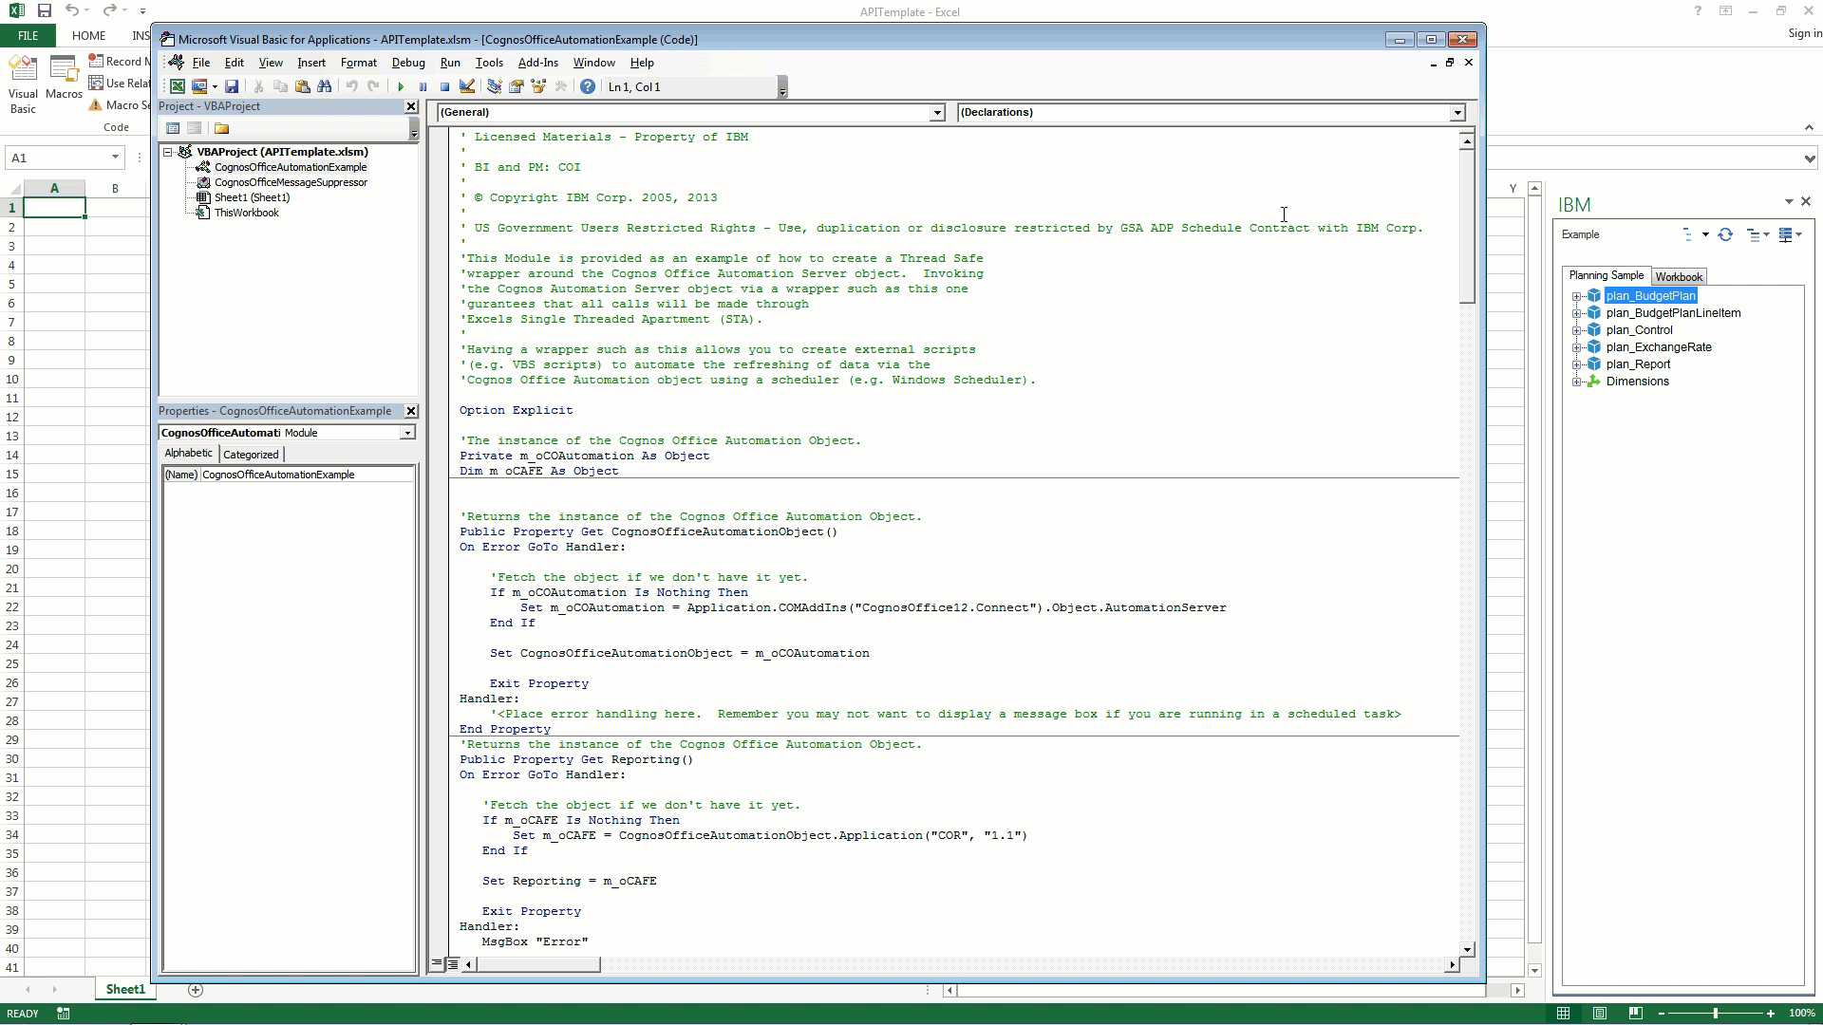1823x1025 pixels.
Task: Expand plan_Control node in IBM pane
Action: [x=1577, y=330]
